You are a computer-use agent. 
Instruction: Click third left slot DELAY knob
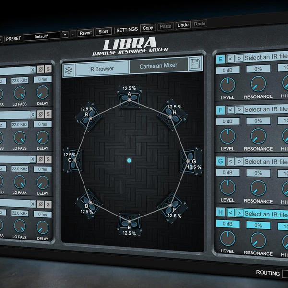click(42, 182)
